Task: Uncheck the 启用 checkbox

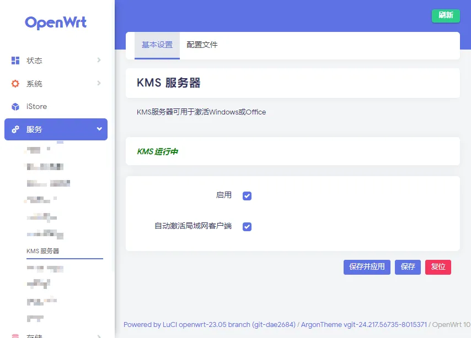Action: coord(247,196)
